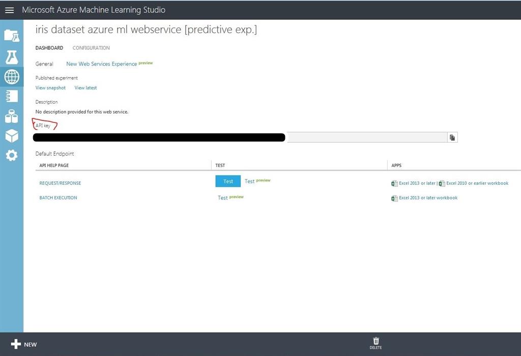Click Test preview link for Request/Response
Screen dimensions: 521x356
(257, 181)
